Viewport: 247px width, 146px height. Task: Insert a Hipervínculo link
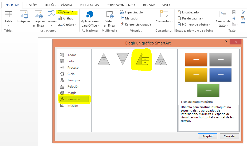131,12
